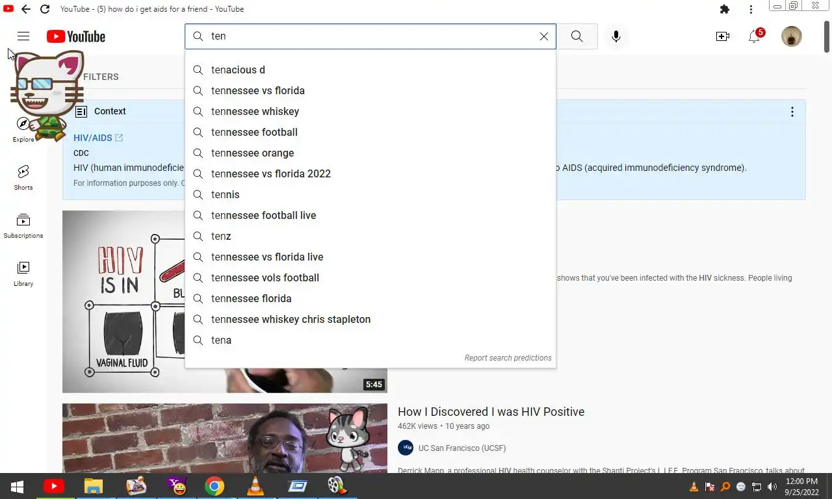This screenshot has width=832, height=499.
Task: Choose the 'tennessee orange' suggestion
Action: [370, 153]
